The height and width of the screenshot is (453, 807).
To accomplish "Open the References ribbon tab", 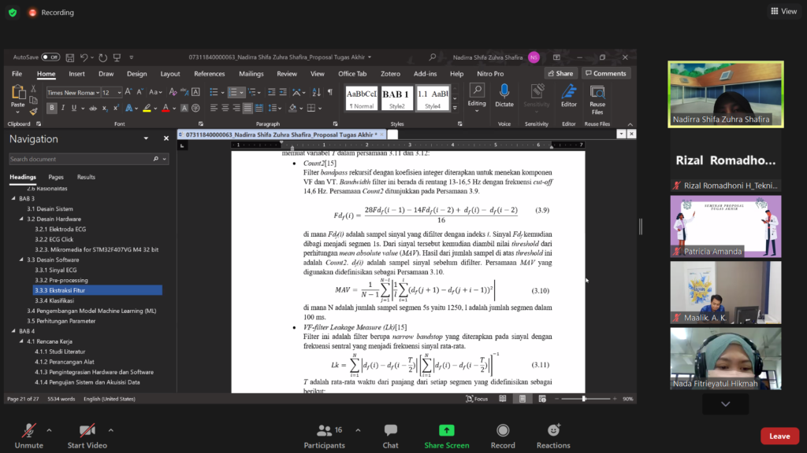I will click(x=209, y=74).
